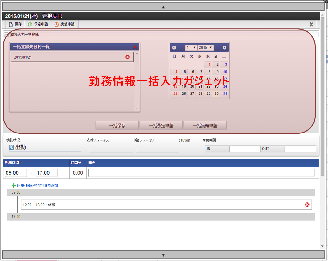Select calendar day 28
The width and height of the screenshot is (328, 261).
click(x=199, y=94)
